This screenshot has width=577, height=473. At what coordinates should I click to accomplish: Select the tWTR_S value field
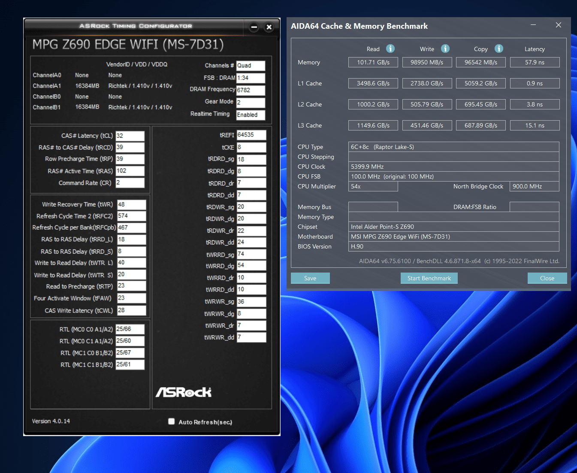point(131,274)
